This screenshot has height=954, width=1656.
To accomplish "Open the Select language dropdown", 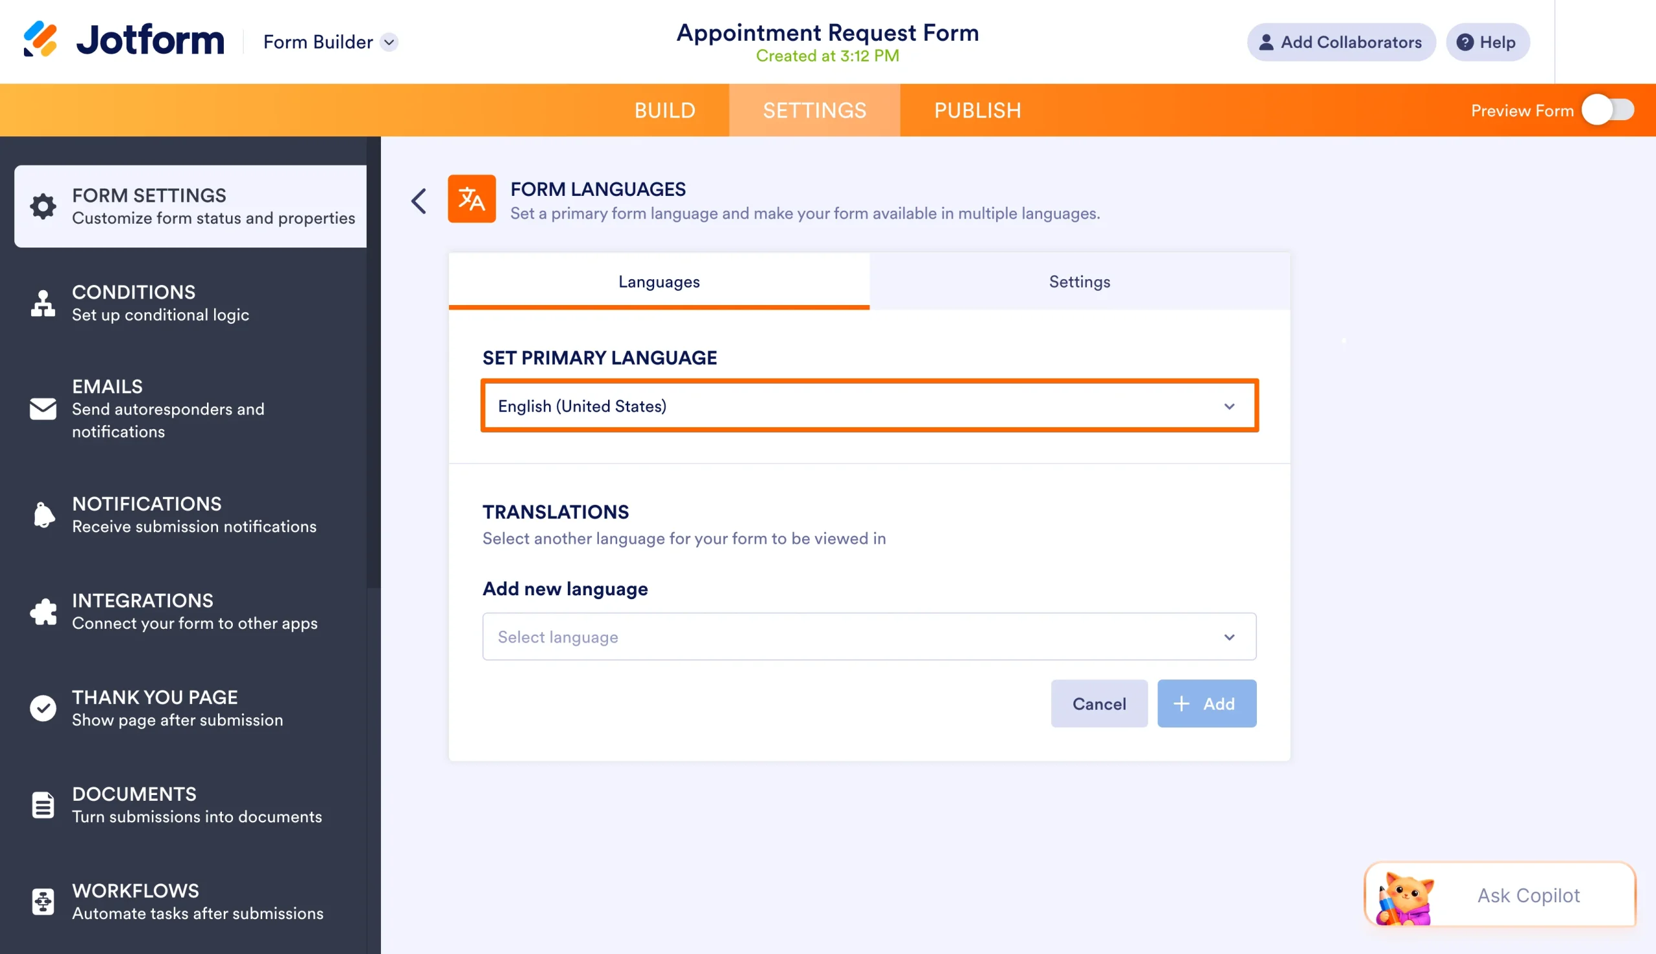I will point(869,636).
